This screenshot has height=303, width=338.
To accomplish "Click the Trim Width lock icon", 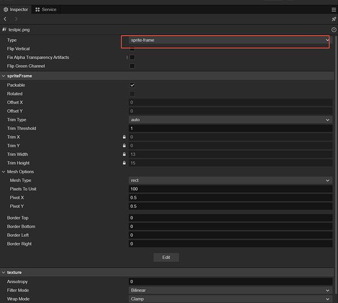I will pyautogui.click(x=124, y=154).
